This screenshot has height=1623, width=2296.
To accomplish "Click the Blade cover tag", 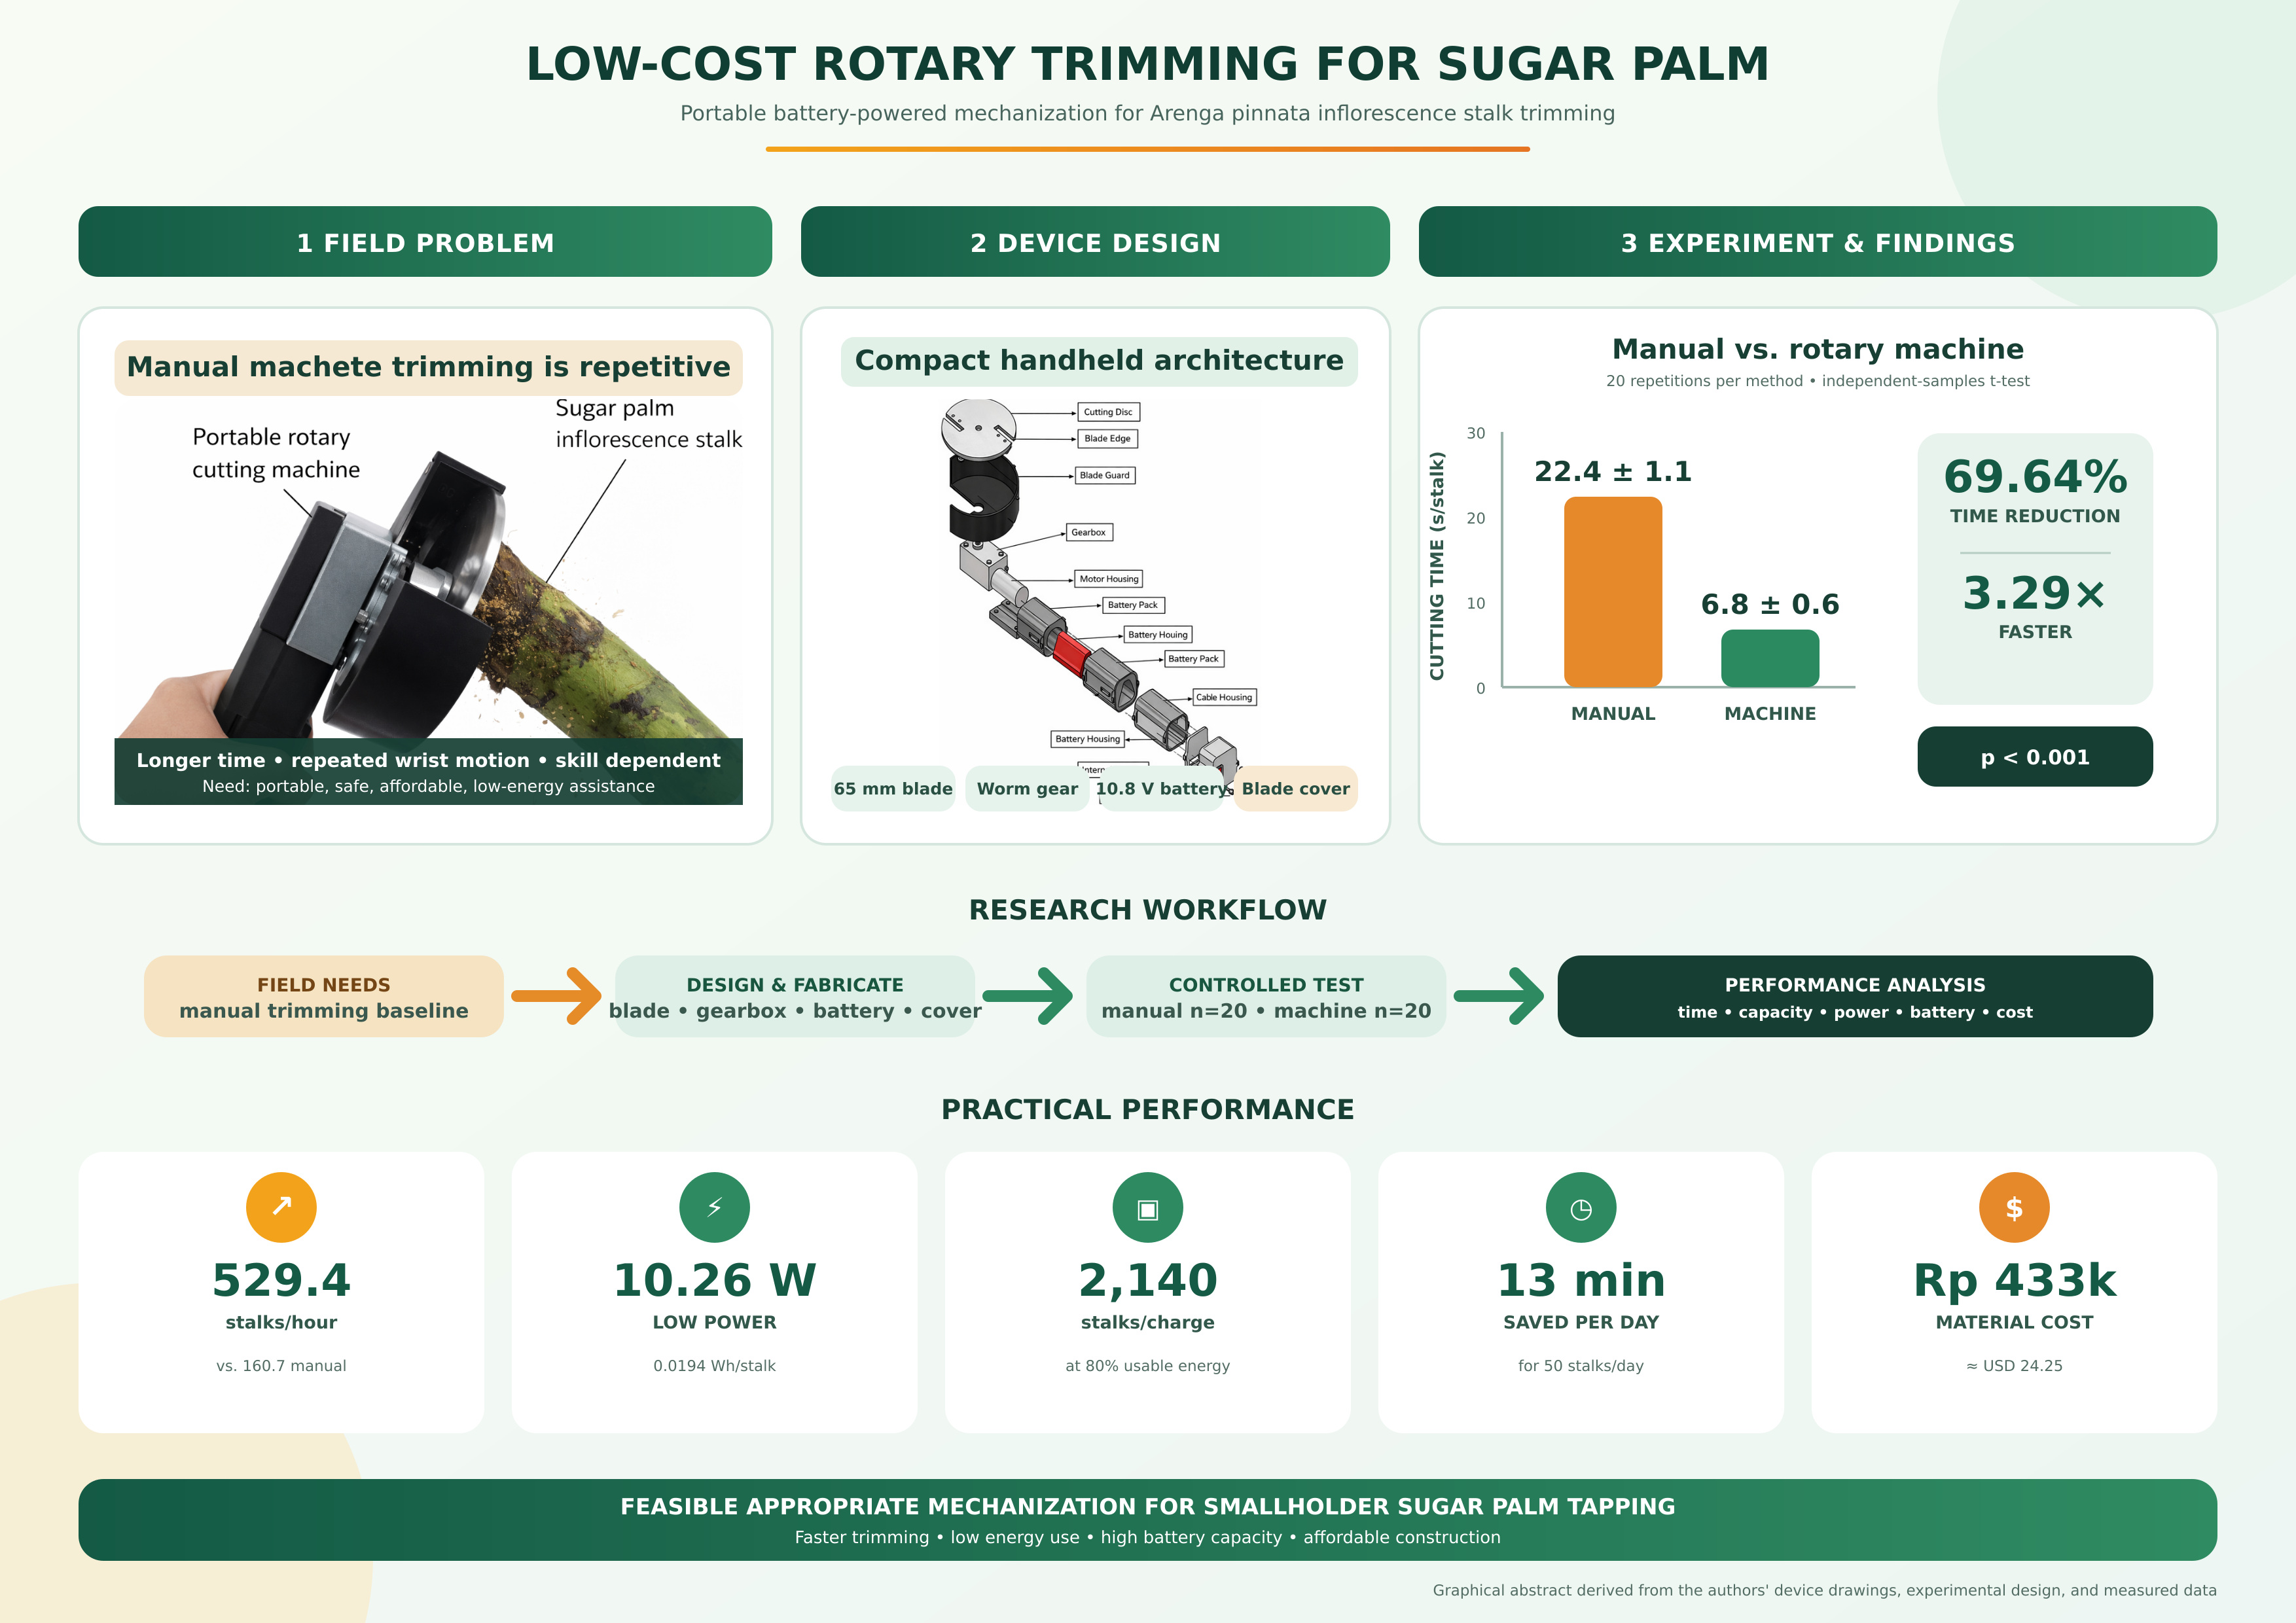I will pyautogui.click(x=1295, y=788).
